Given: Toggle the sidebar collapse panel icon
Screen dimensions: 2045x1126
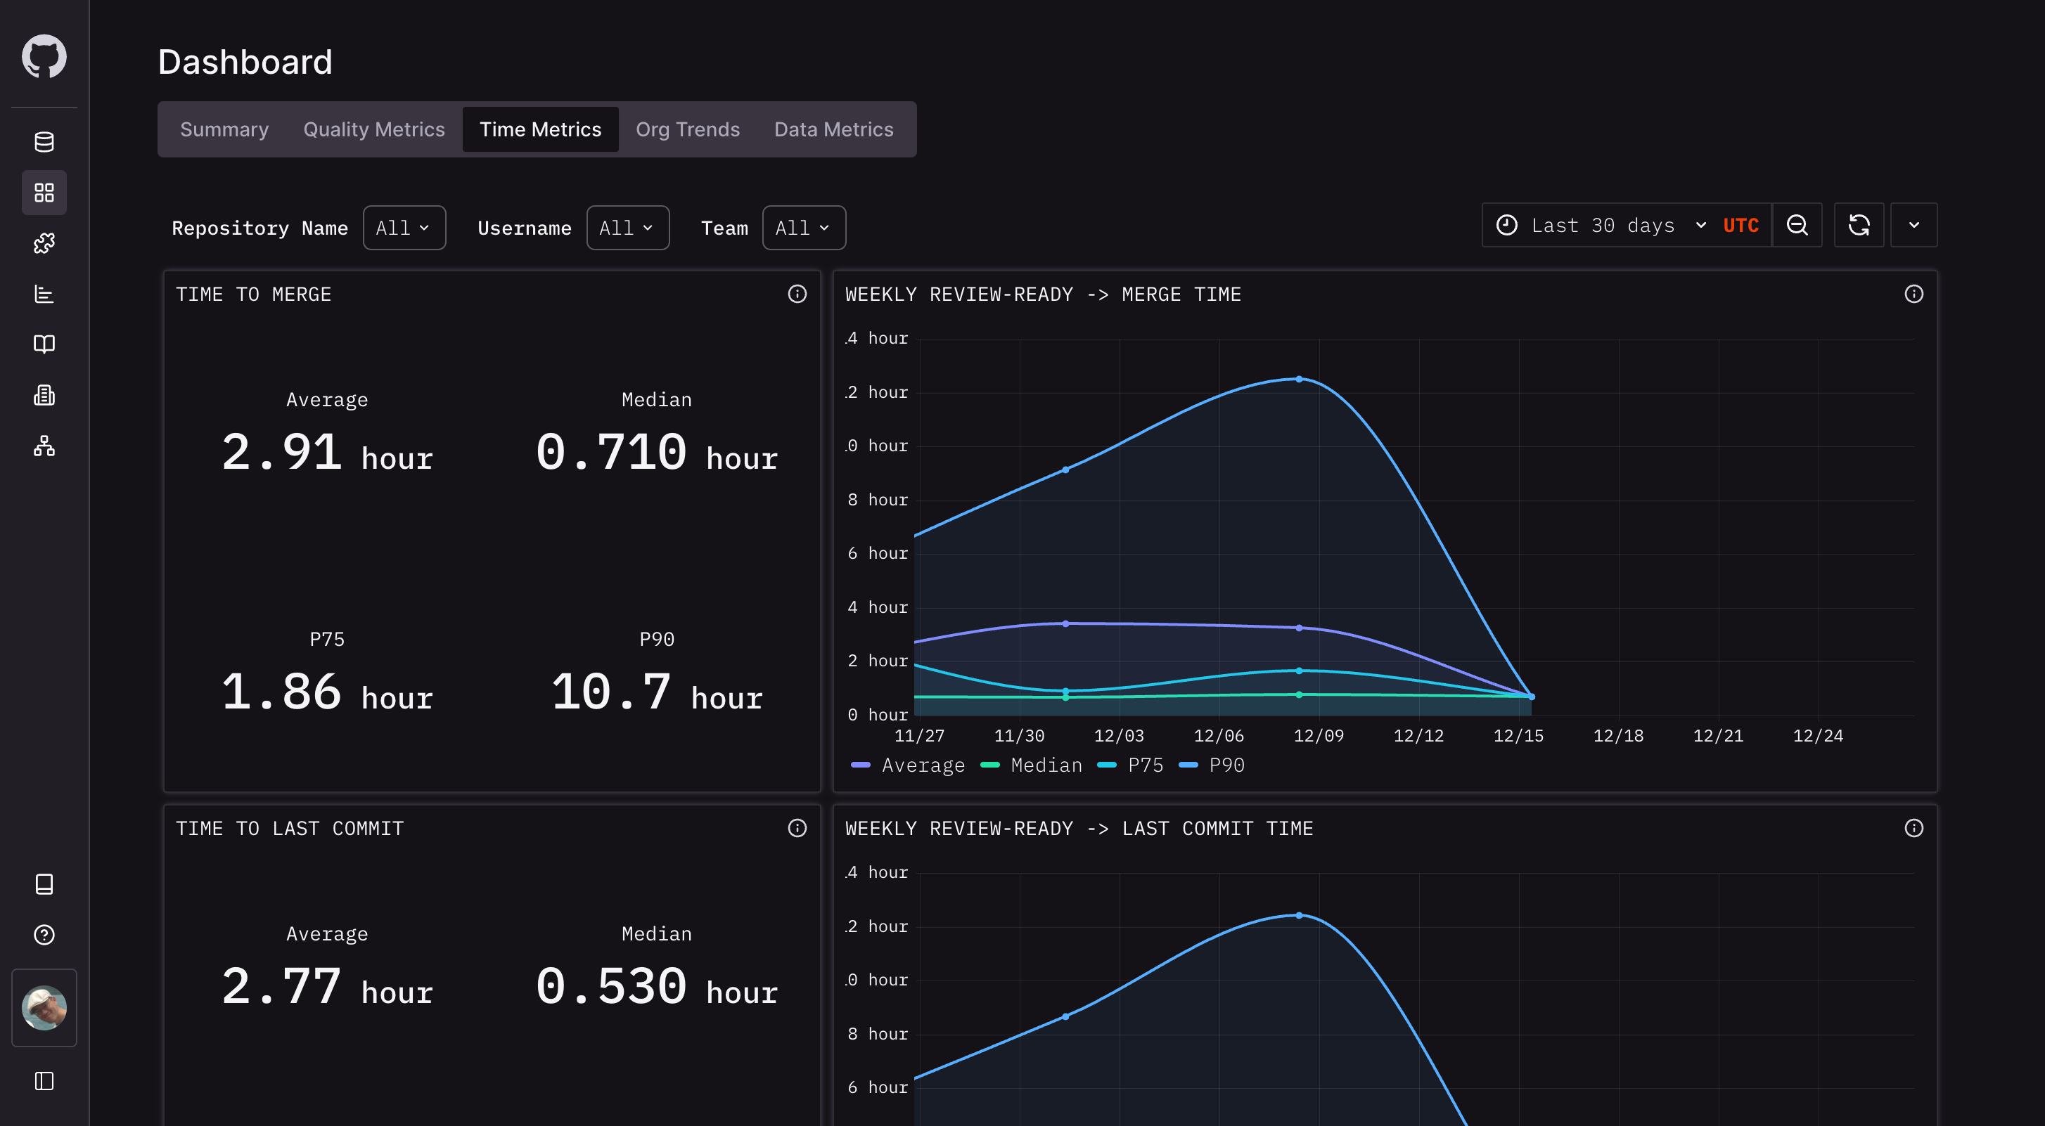Looking at the screenshot, I should coord(44,1081).
